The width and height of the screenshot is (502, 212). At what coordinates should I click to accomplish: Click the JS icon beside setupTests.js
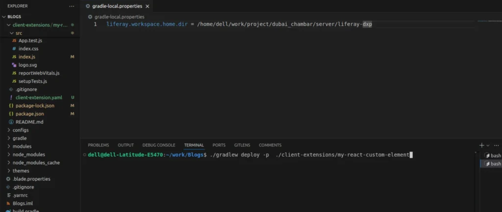14,81
